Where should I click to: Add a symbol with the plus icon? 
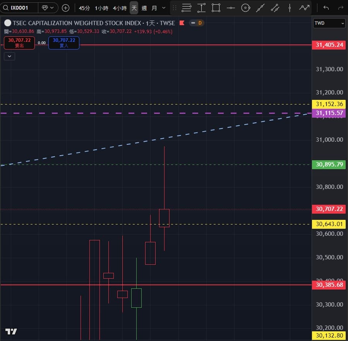[x=65, y=8]
